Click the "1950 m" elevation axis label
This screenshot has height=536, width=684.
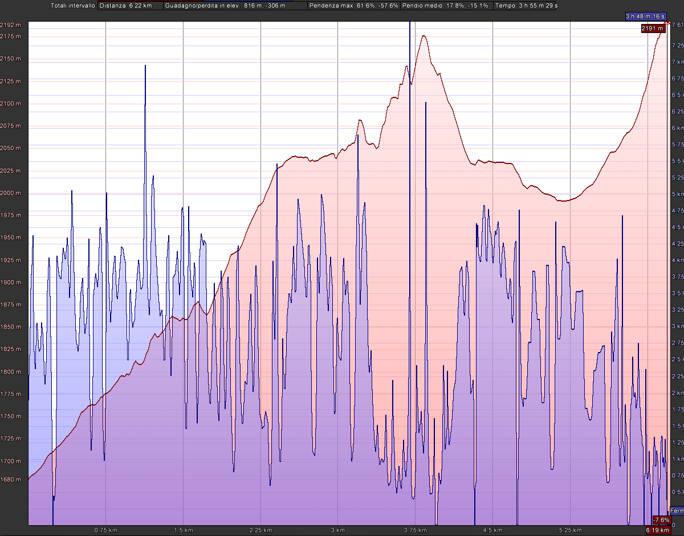point(10,238)
